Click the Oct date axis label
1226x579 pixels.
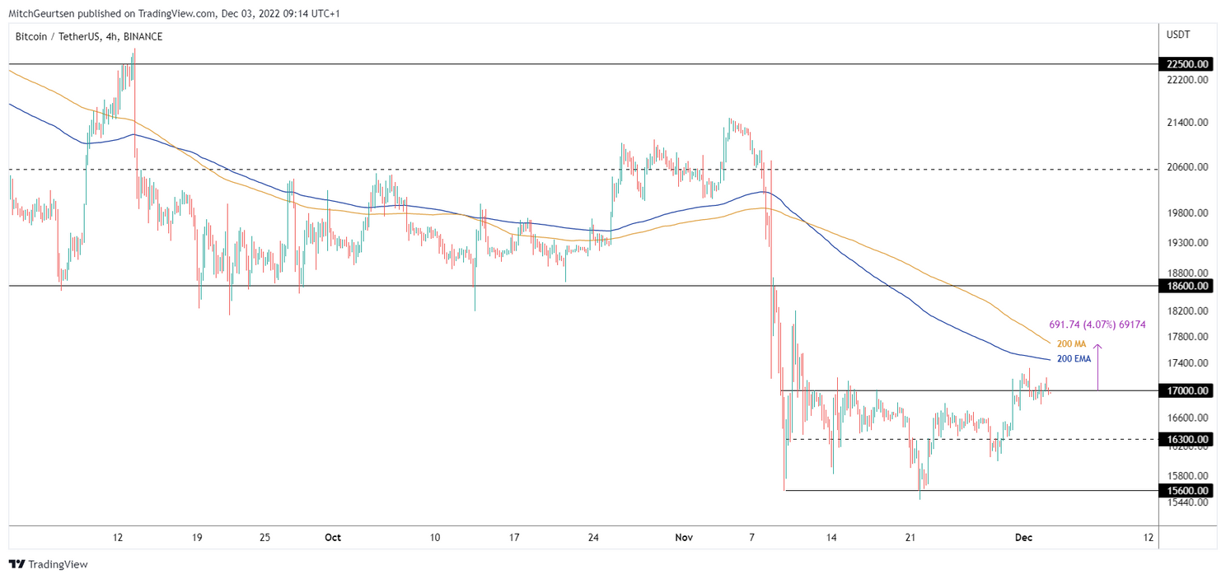[332, 537]
